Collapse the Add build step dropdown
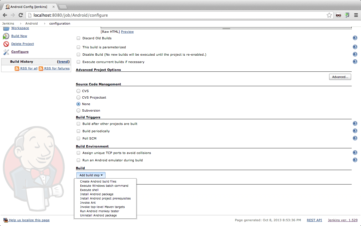361x226 pixels. [x=91, y=175]
